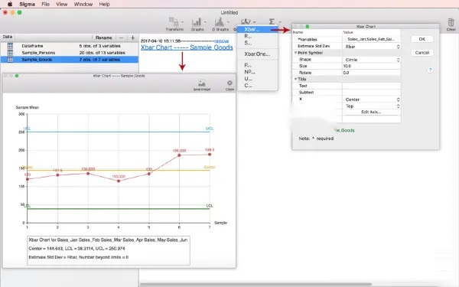
Task: Open the Sigma toolbar icon's dropdown arrow
Action: pos(279,22)
